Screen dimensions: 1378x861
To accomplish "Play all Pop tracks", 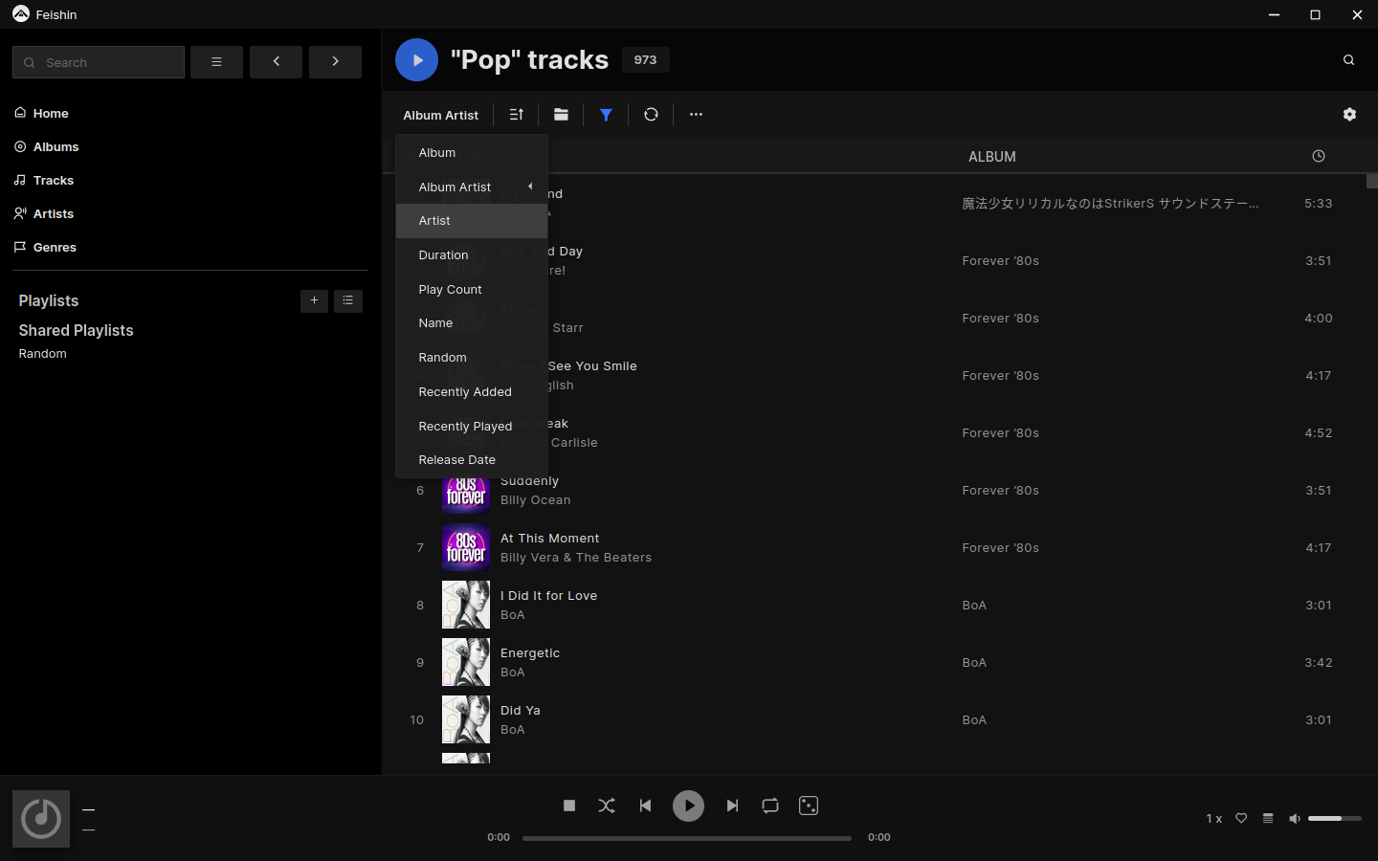I will (416, 60).
